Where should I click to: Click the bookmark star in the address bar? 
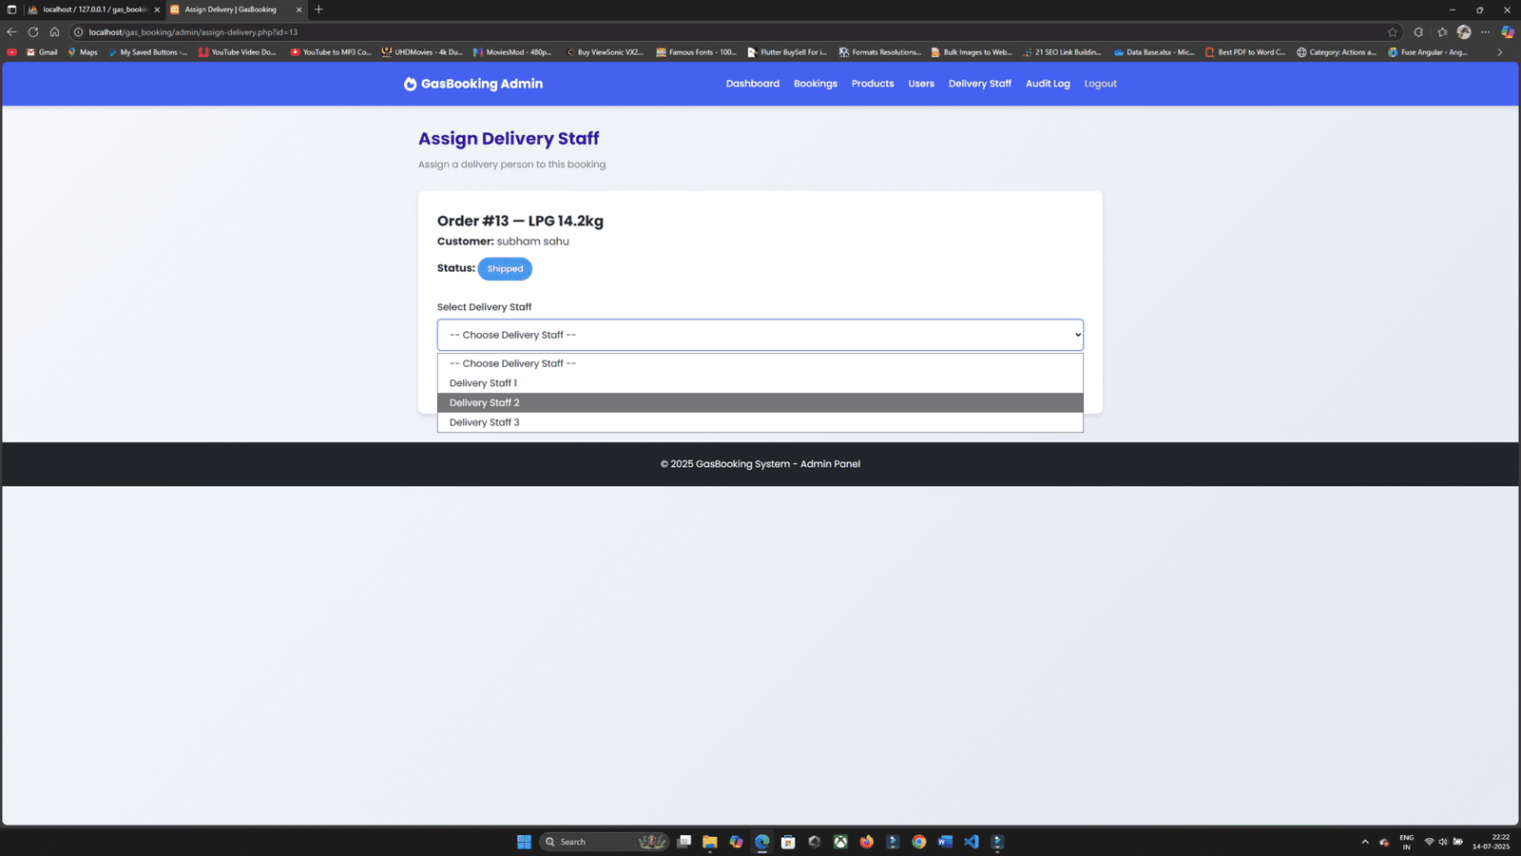[1394, 31]
